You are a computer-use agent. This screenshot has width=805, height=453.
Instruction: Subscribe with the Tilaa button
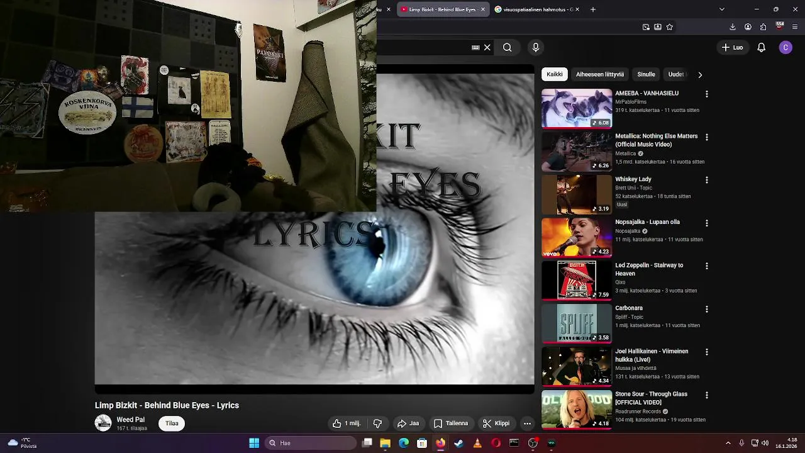[x=172, y=423]
